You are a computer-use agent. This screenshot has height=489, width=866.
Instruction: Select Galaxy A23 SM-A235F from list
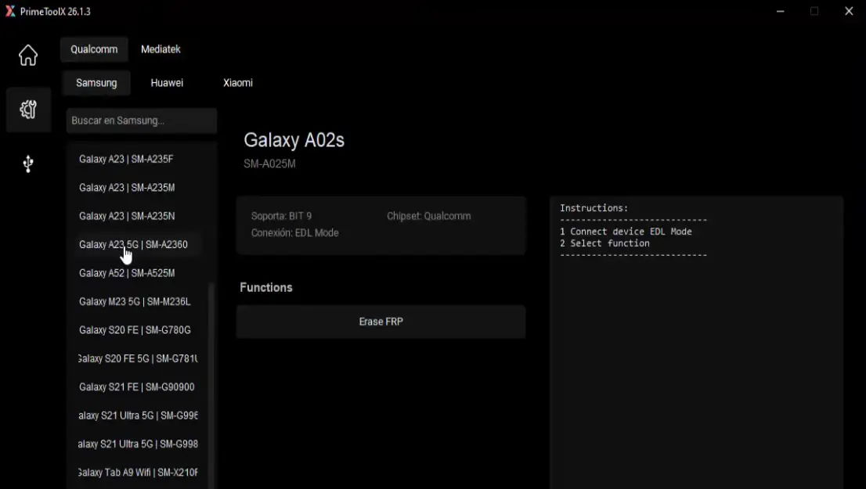click(126, 160)
